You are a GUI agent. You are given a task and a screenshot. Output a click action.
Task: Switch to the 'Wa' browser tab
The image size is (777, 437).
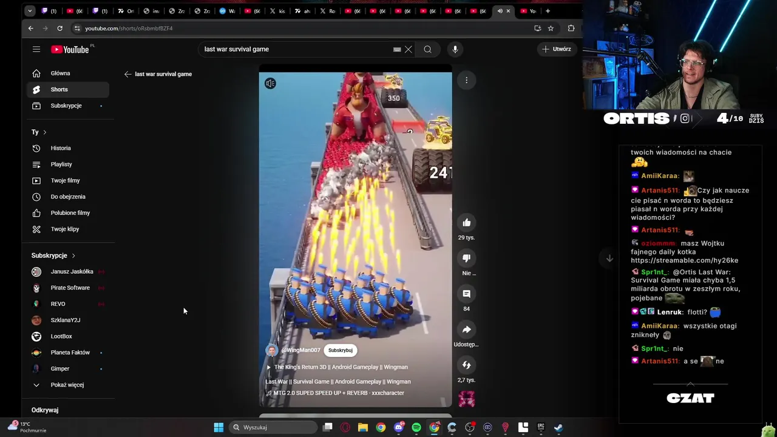(x=228, y=11)
